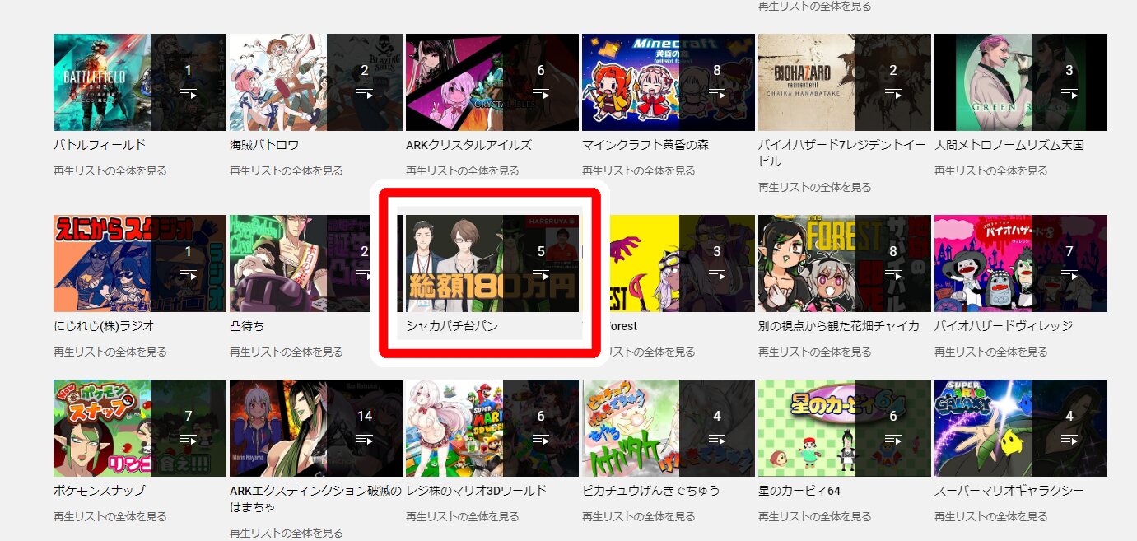Click 再生リストの全体を見る under 海賊バトロワ
The image size is (1137, 541).
tap(287, 170)
